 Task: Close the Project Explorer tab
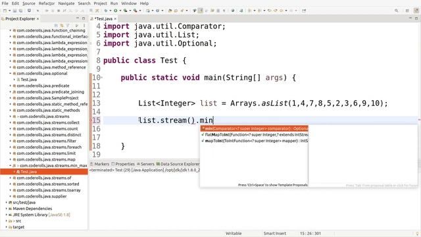tap(38, 19)
